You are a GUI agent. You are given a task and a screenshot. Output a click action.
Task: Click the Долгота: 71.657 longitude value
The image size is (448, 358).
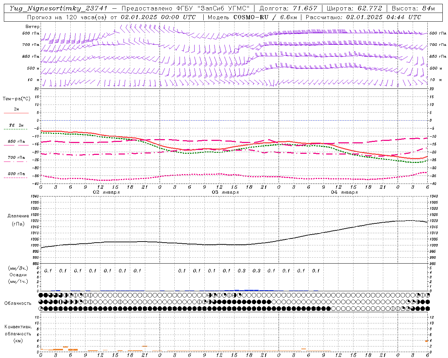click(x=288, y=8)
